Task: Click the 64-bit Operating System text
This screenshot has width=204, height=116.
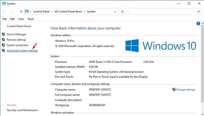Action: 116,72
